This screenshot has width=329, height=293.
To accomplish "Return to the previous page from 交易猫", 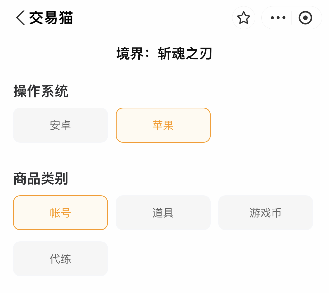I will 20,18.
